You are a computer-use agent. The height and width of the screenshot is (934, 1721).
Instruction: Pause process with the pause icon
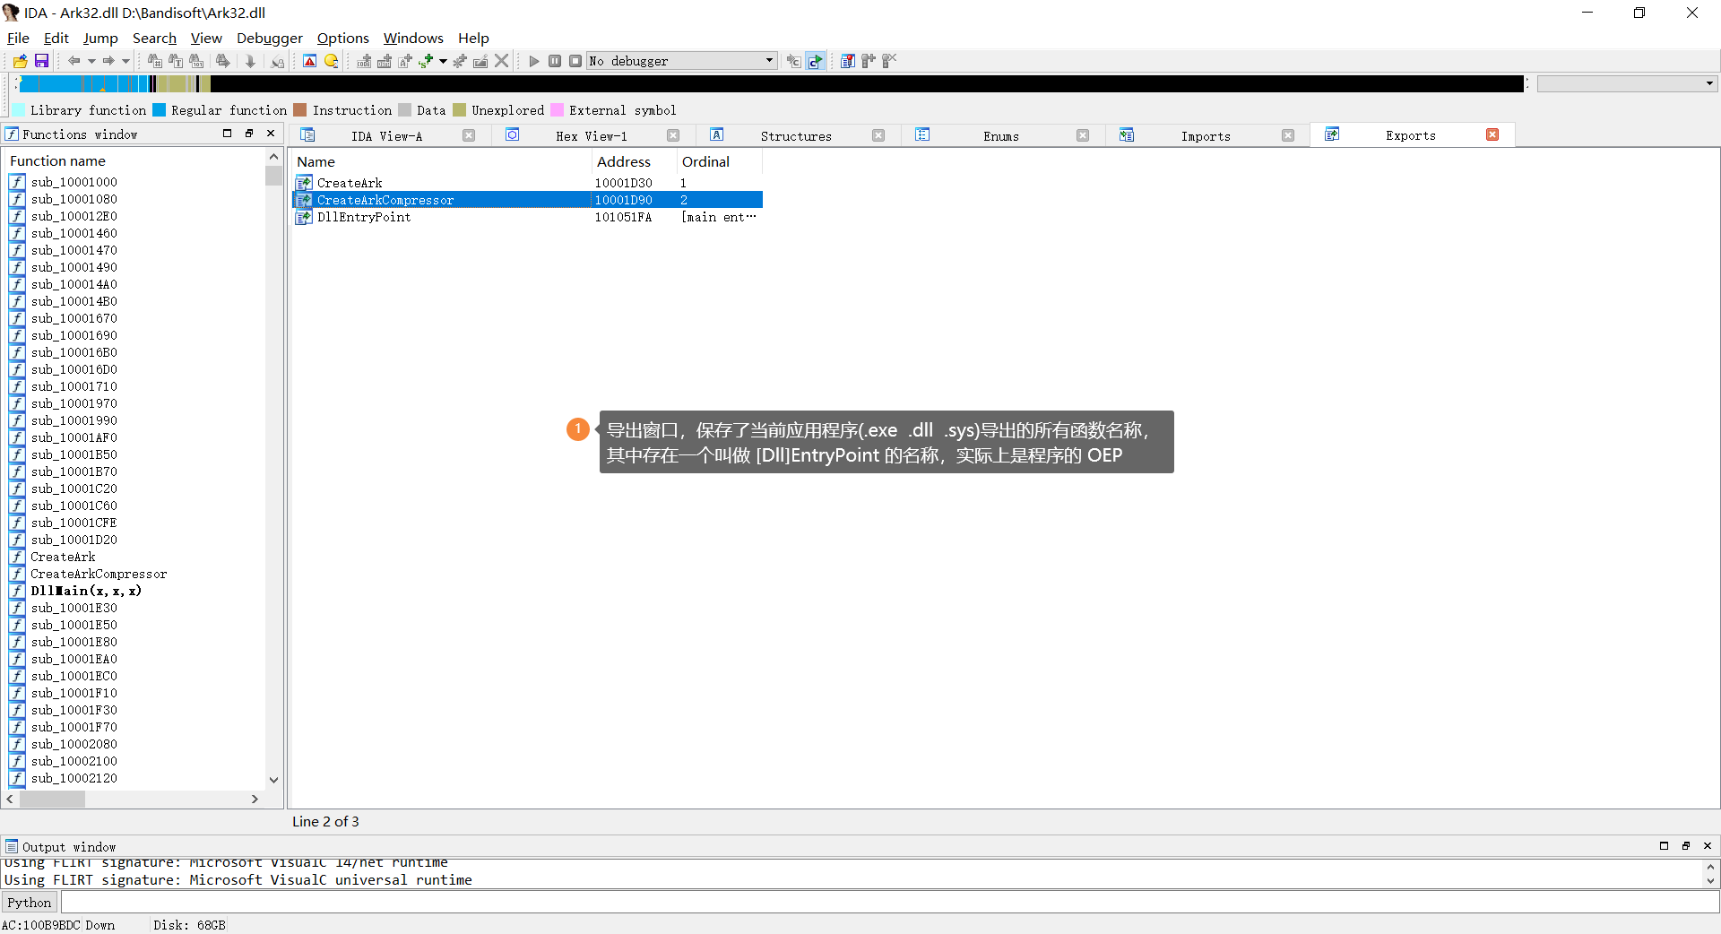[555, 61]
